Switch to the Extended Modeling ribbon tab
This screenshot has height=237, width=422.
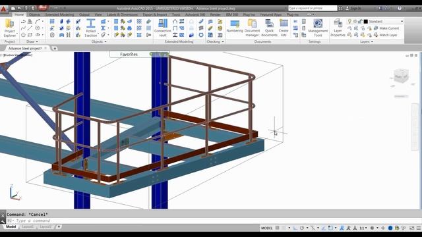(59, 14)
